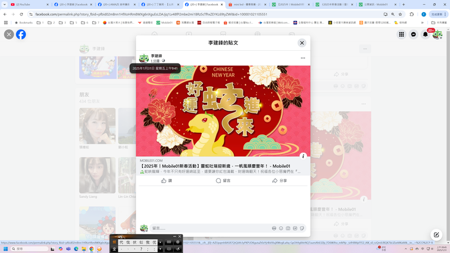450x253 pixels.
Task: Show hidden system tray icons chevron
Action: tap(406, 249)
